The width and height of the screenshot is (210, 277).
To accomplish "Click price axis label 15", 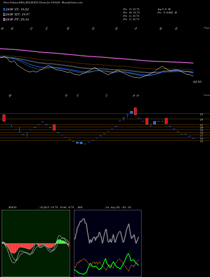I will click(x=201, y=141).
